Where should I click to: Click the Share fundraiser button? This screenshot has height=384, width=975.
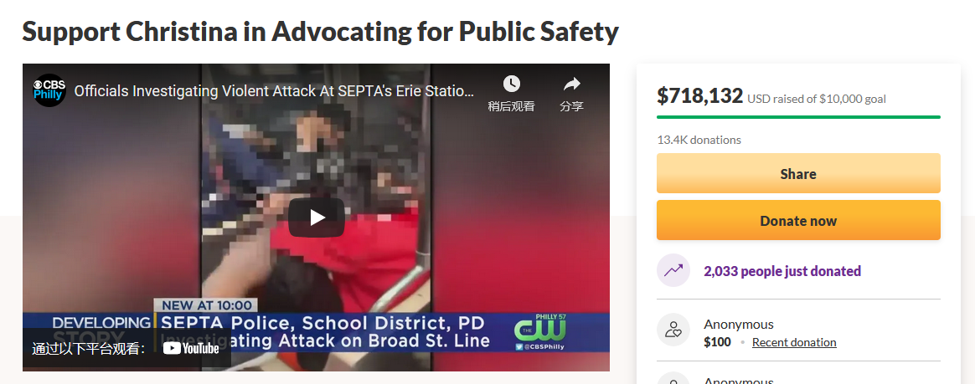(x=798, y=173)
